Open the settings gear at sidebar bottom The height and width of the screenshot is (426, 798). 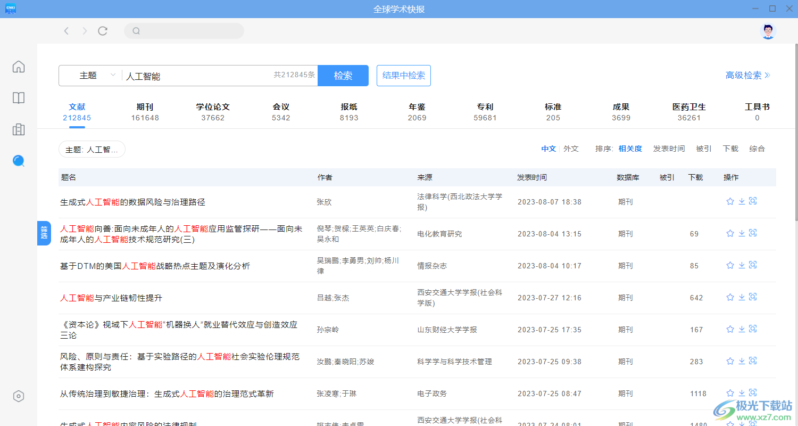19,396
